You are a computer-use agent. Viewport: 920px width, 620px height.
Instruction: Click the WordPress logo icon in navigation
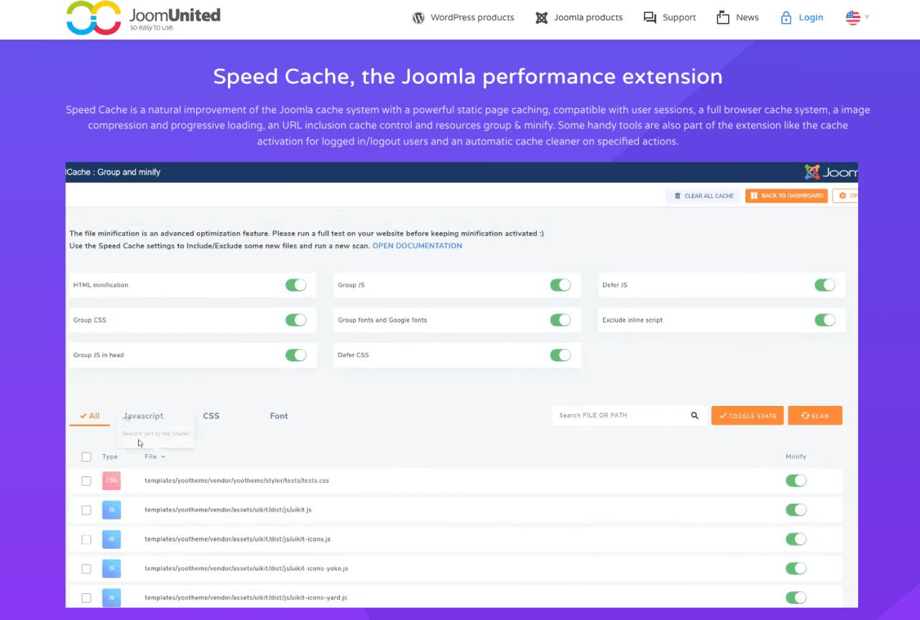pyautogui.click(x=418, y=18)
